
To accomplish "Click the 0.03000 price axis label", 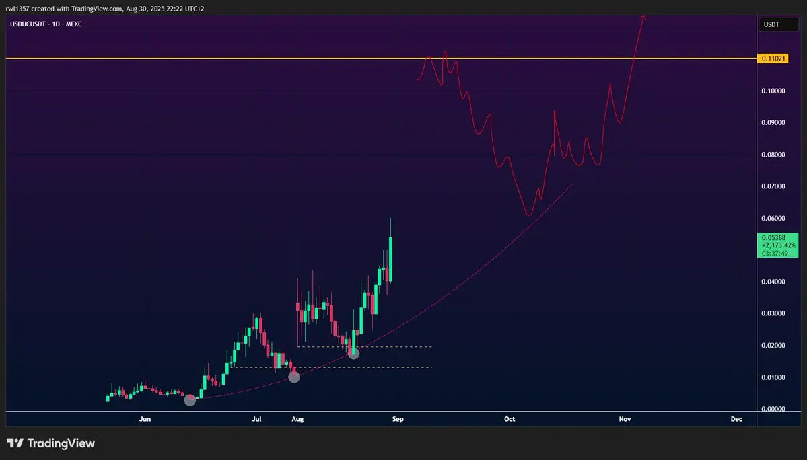I will 773,313.
